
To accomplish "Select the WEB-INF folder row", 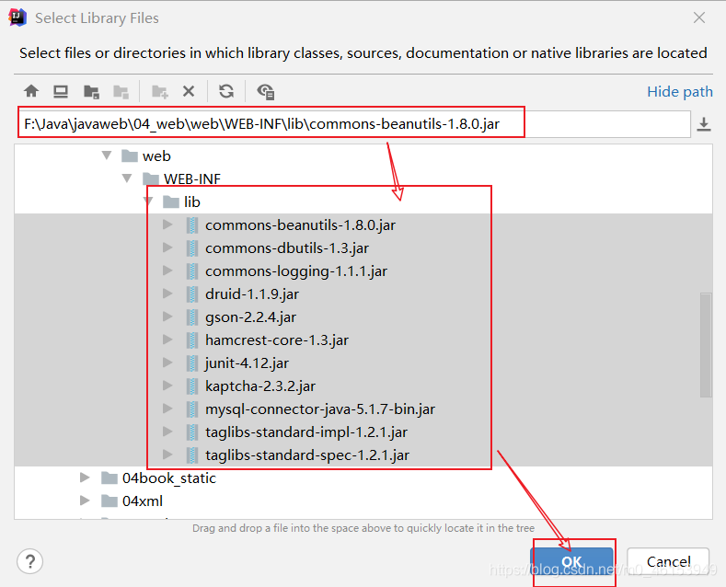I will coord(363,178).
